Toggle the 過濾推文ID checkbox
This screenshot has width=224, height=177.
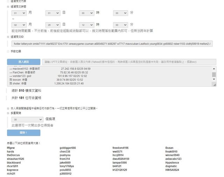coord(8,36)
